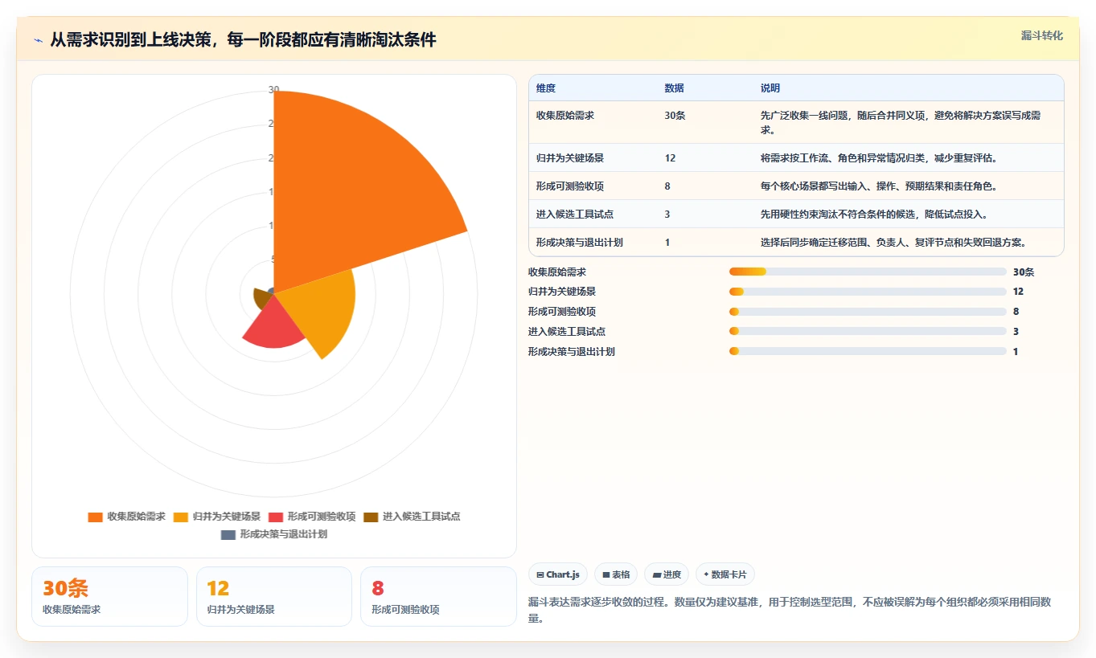The width and height of the screenshot is (1096, 658).
Task: Click 进入候选工具试点 label in the progress list
Action: click(567, 331)
